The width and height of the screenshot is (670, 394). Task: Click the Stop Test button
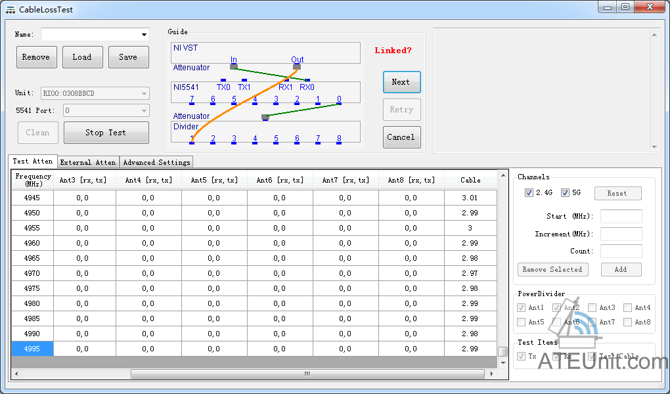pyautogui.click(x=106, y=133)
